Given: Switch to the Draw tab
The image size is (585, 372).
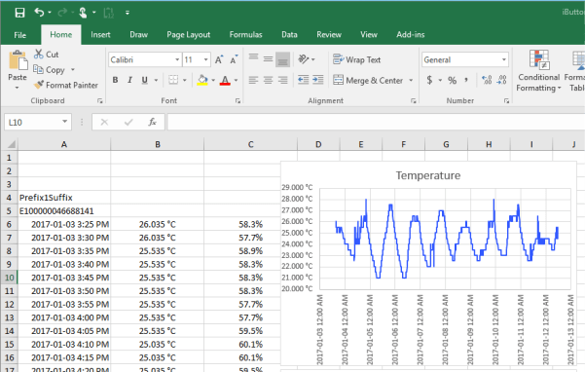Looking at the screenshot, I should click(139, 35).
